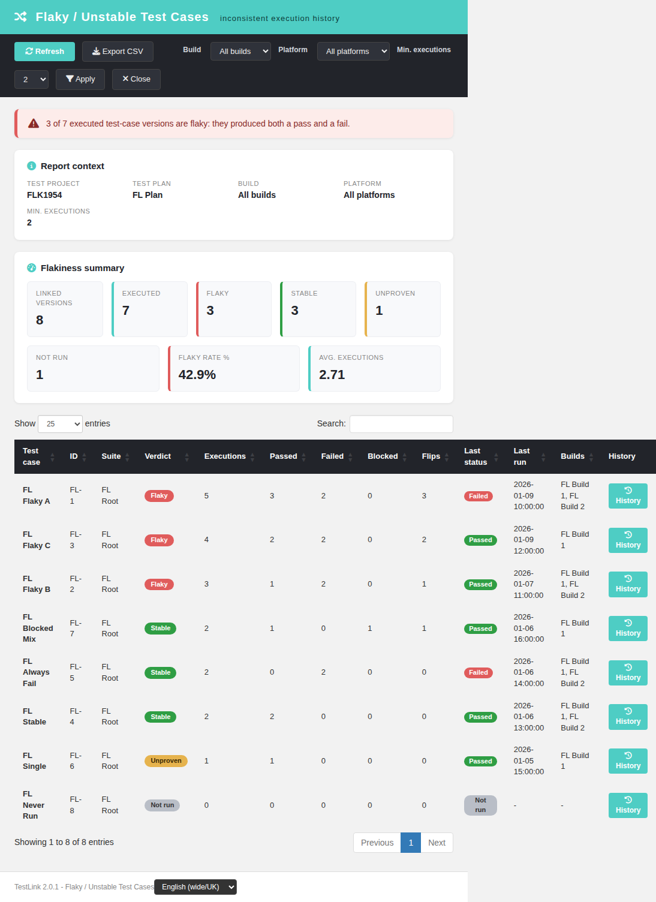Viewport: 656px width, 902px height.
Task: Click the Flaky verdict badge for FL Flaky A
Action: 159,496
